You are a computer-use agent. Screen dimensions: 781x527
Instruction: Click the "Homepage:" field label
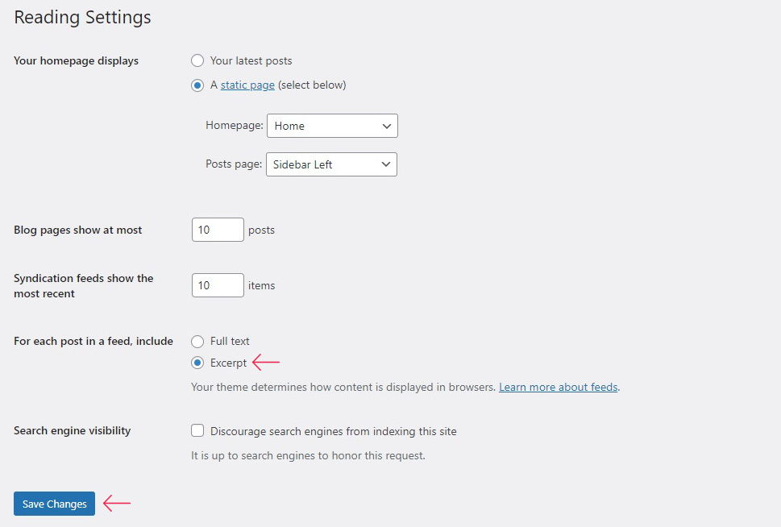(x=235, y=126)
